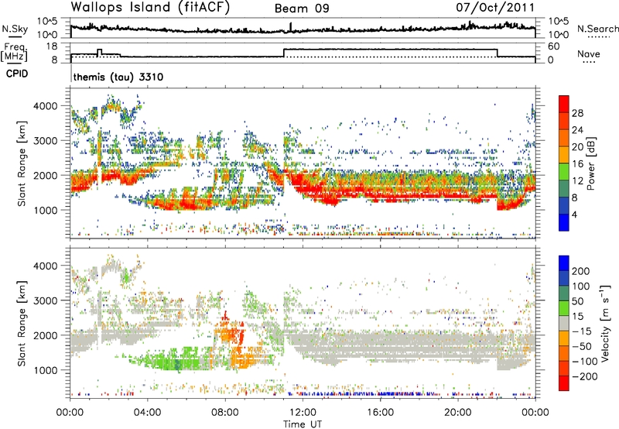This screenshot has height=429, width=619.
Task: Click the gray segment of the velocity colorbar
Action: [564, 323]
